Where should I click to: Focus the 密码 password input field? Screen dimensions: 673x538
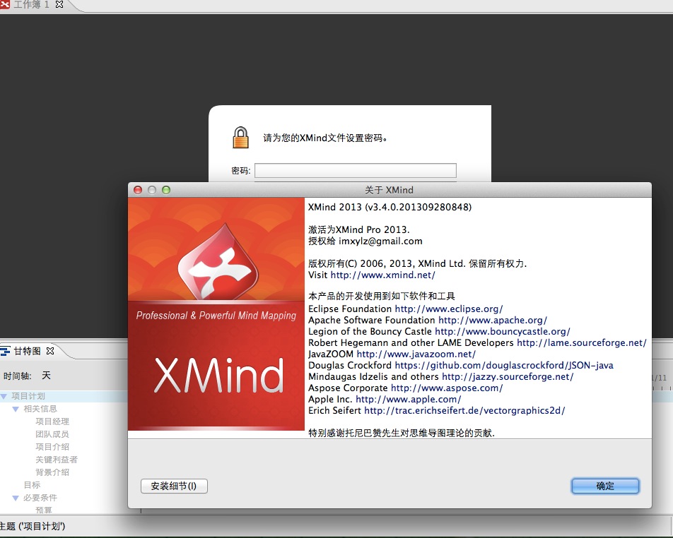355,170
